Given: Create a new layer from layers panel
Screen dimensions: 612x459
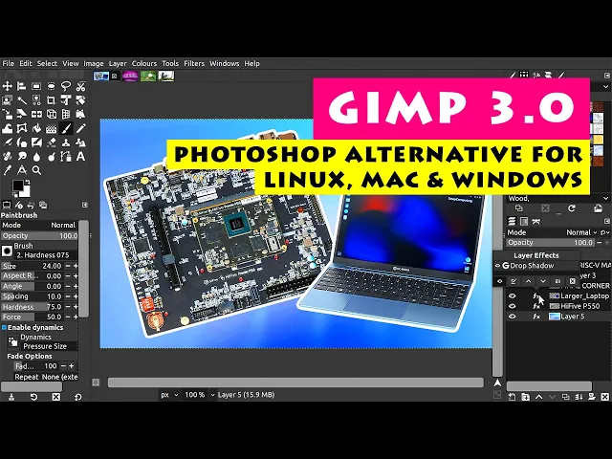Looking at the screenshot, I should pyautogui.click(x=513, y=397).
